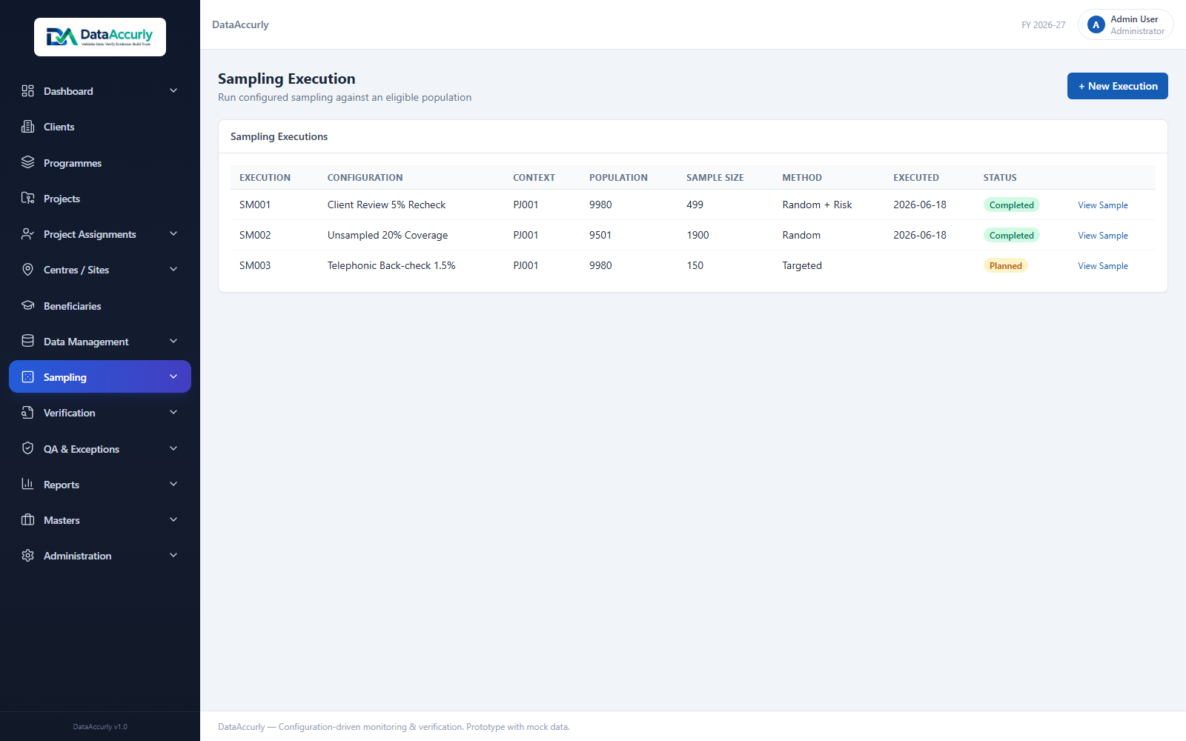Click the Masters icon in sidebar
Viewport: 1186px width, 741px height.
click(27, 519)
